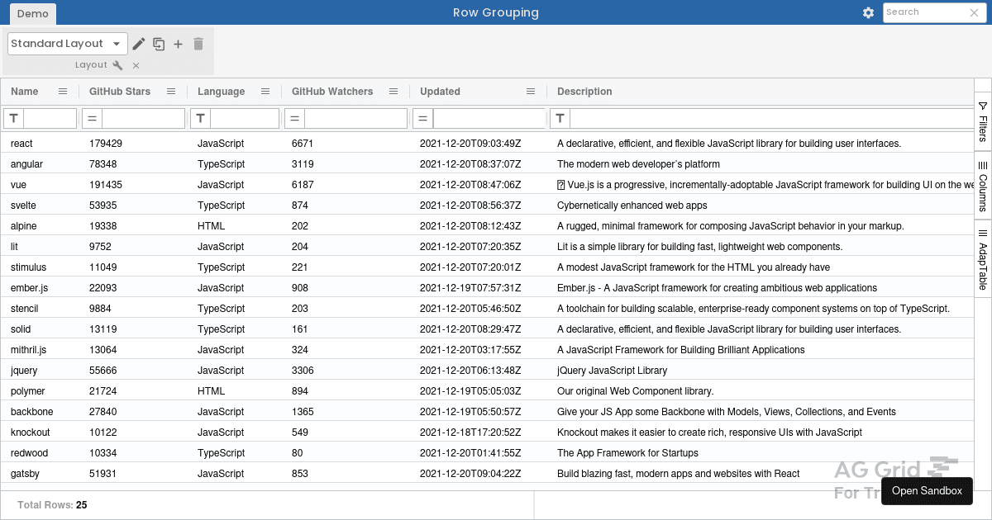992x520 pixels.
Task: Choose filter operator for the Language column
Action: 201,119
